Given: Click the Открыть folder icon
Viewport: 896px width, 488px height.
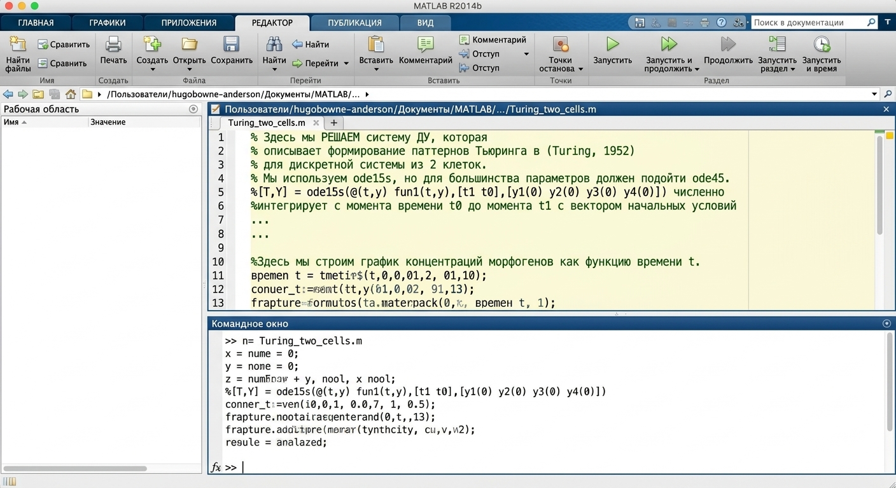Looking at the screenshot, I should tap(189, 44).
